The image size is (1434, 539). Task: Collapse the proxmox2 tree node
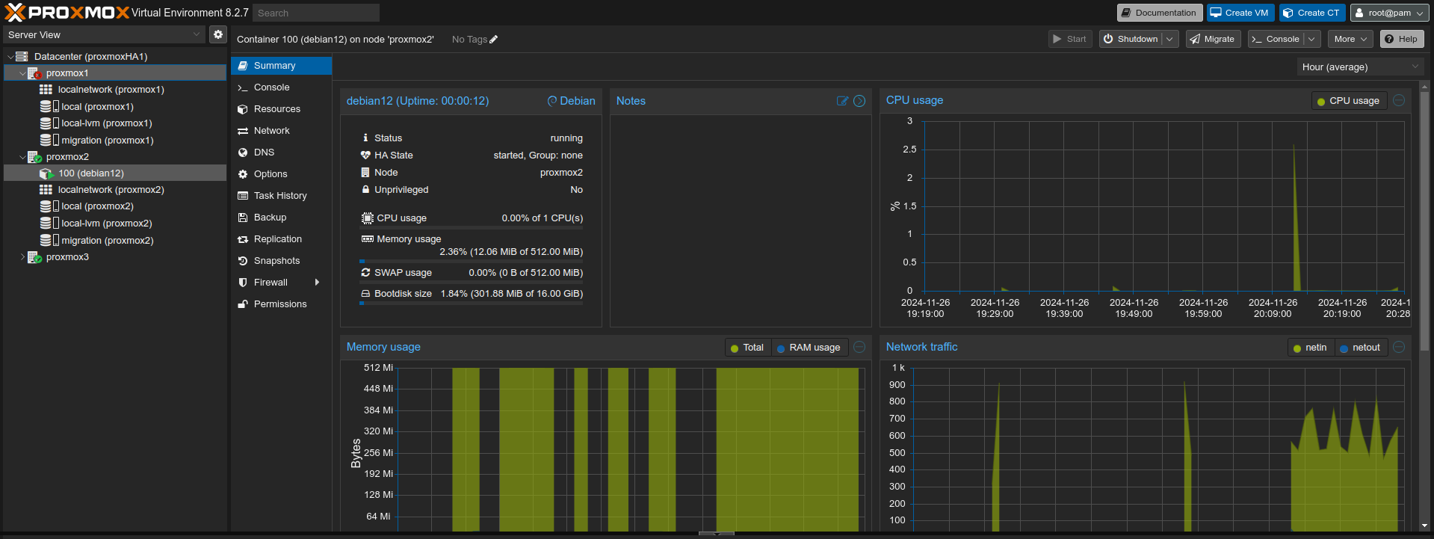click(x=22, y=157)
